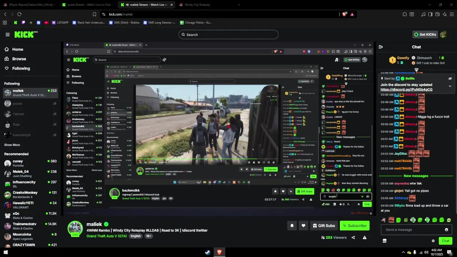Viewport: 457px width, 257px height.
Task: Open the pinned discord invite link
Action: point(406,90)
